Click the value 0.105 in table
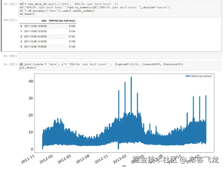This screenshot has width=224, height=169. (72, 26)
